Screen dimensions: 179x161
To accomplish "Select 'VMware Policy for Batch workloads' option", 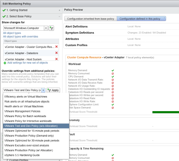I will pyautogui.click(x=25, y=116).
